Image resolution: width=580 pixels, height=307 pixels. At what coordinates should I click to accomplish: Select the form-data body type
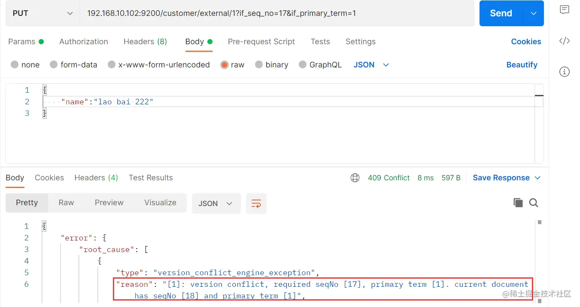point(73,65)
